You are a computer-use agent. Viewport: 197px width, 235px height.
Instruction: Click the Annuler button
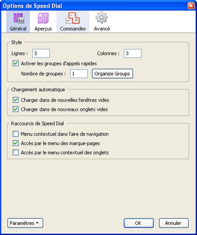[x=174, y=223]
